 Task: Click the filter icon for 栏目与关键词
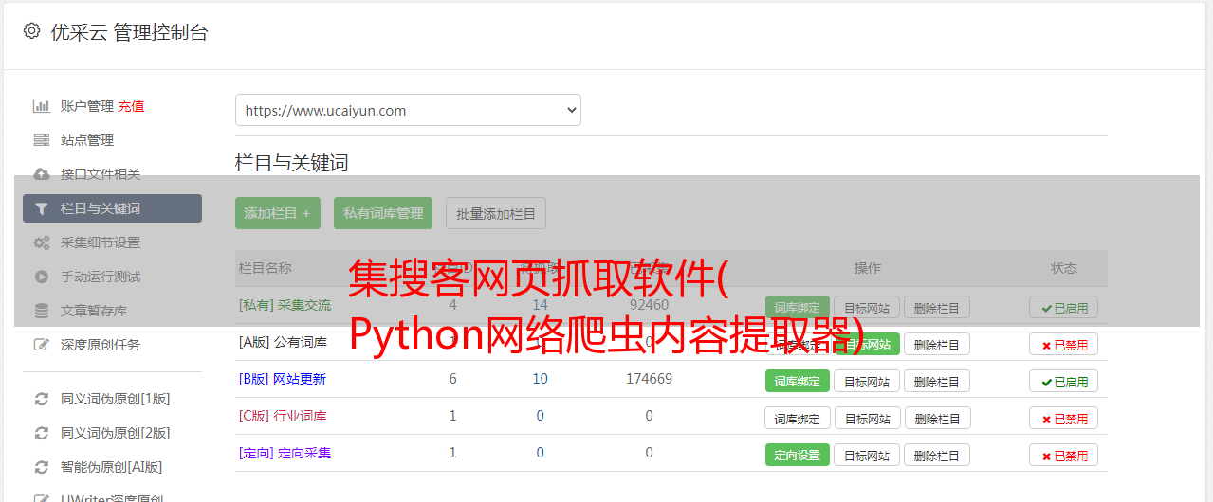pos(41,208)
